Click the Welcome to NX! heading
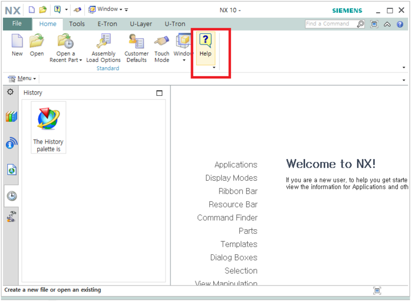 pyautogui.click(x=331, y=164)
